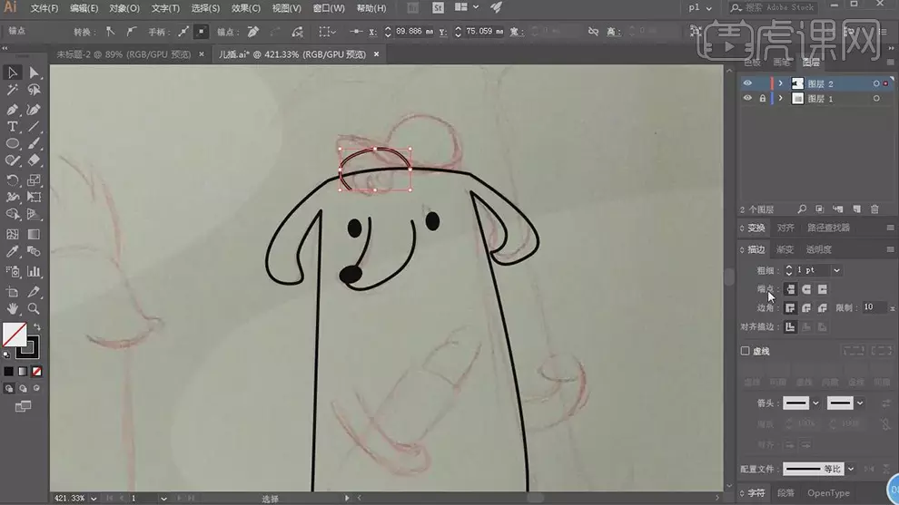Click the round cap stroke option
Image resolution: width=899 pixels, height=505 pixels.
pyautogui.click(x=806, y=289)
